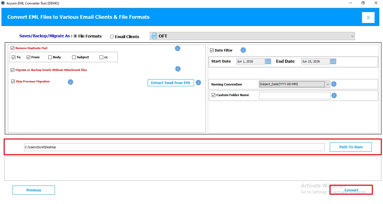Toggle Migrate Emails Without Attachment files
The width and height of the screenshot is (383, 204).
pos(13,70)
